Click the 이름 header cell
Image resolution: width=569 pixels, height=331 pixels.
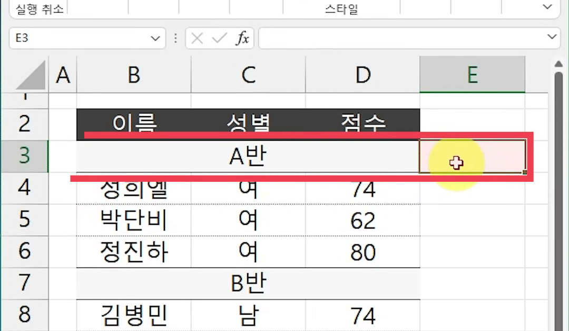pyautogui.click(x=134, y=124)
